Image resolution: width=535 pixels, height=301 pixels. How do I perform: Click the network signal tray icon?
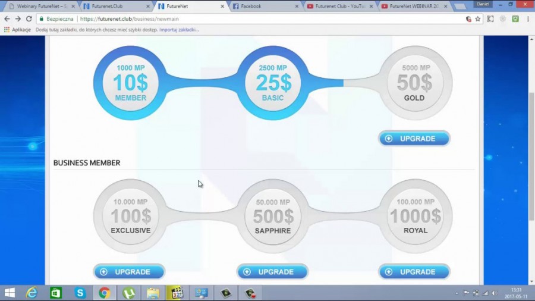click(485, 293)
